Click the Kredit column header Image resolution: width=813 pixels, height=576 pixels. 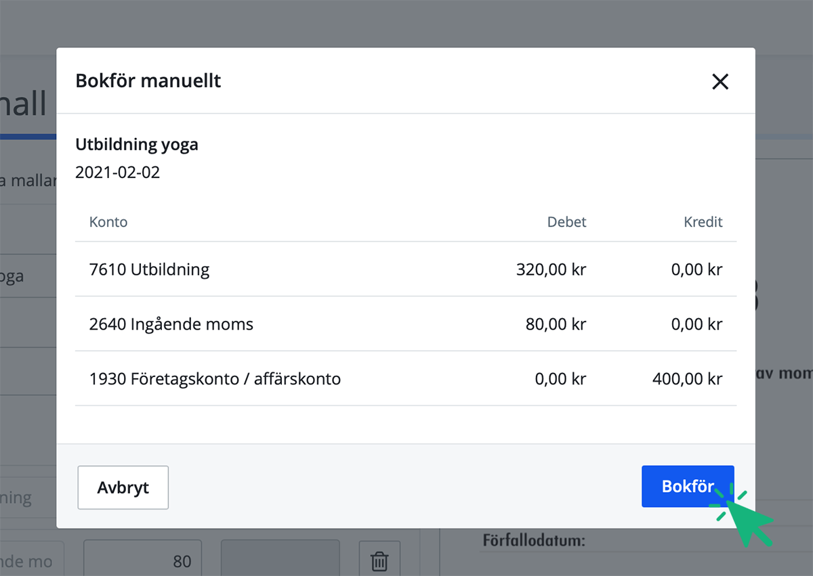[703, 221]
